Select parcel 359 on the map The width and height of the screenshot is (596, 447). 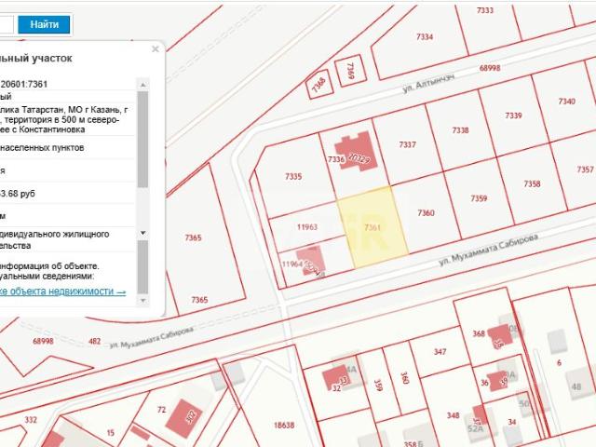coord(378,385)
